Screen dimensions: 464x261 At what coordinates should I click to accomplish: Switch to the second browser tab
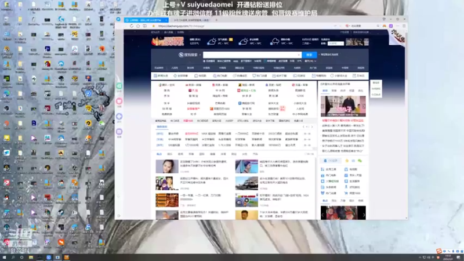pyautogui.click(x=191, y=20)
